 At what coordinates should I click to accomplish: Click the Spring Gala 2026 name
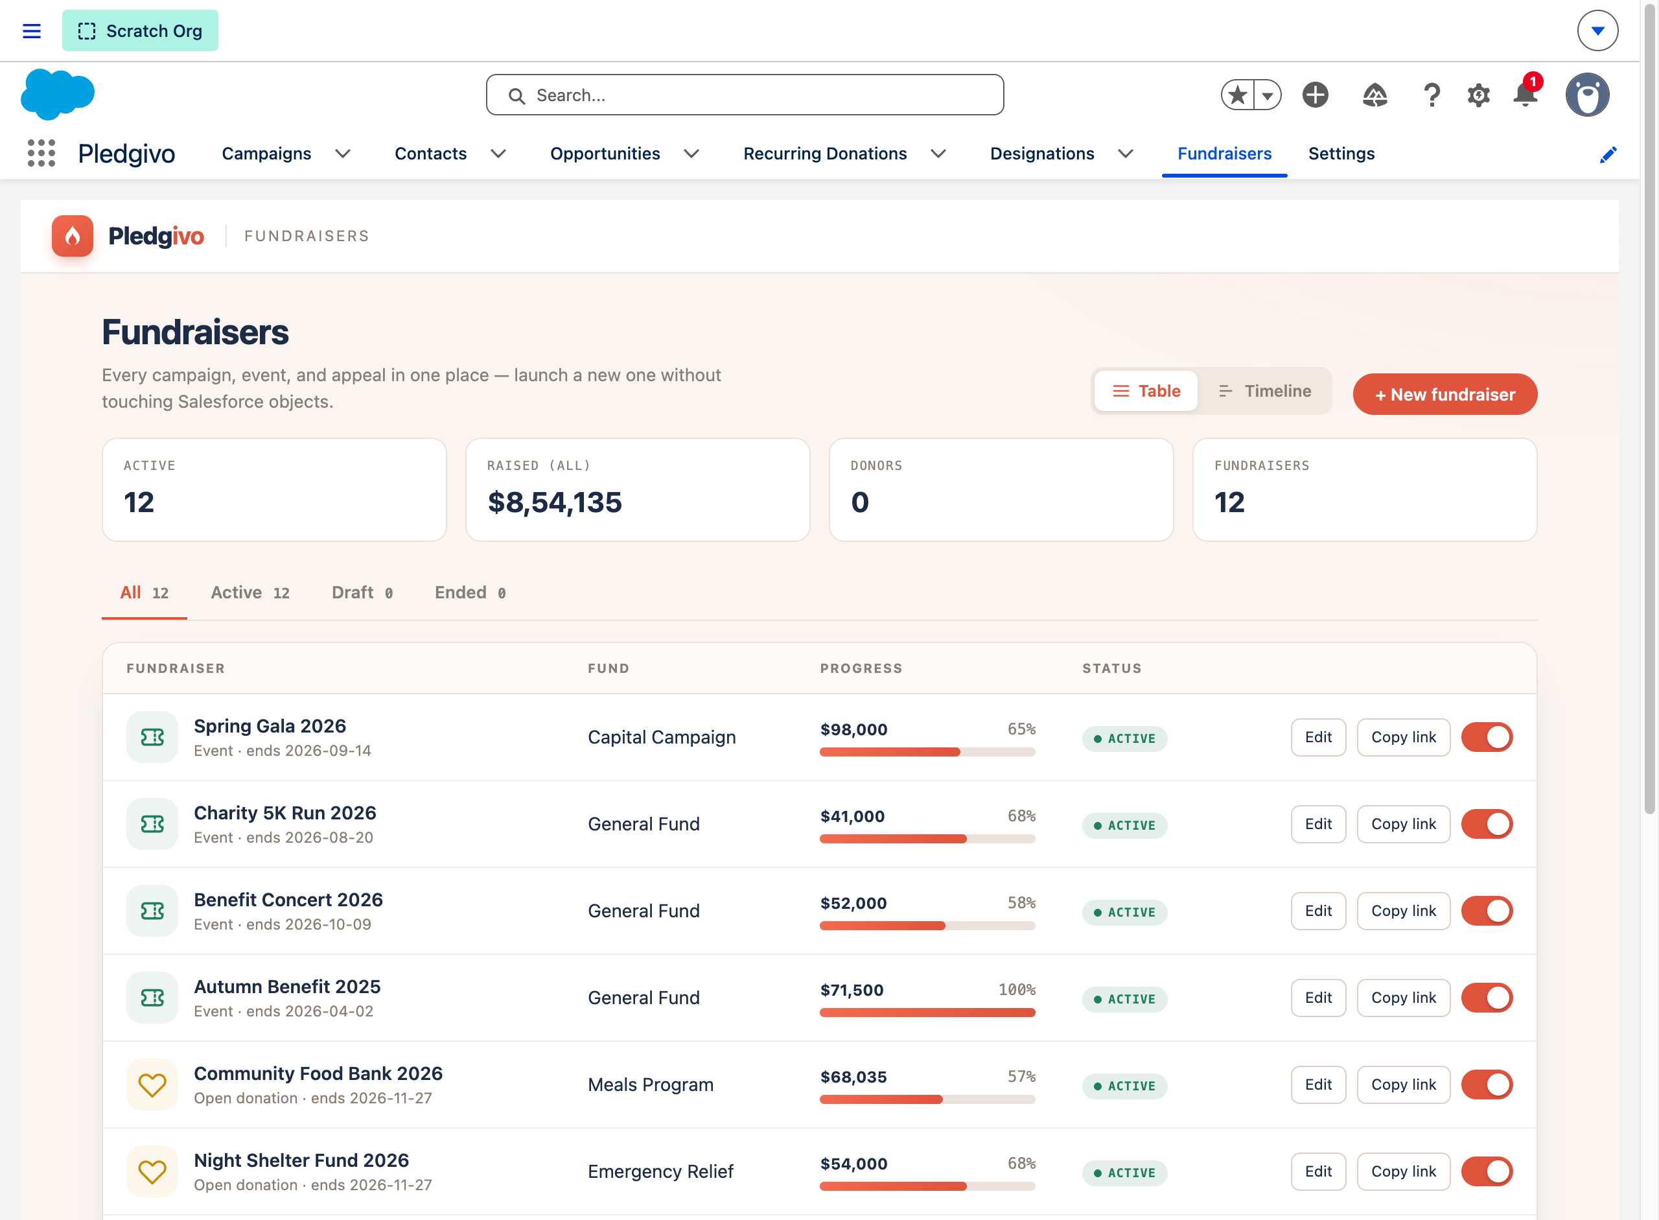[x=270, y=726]
